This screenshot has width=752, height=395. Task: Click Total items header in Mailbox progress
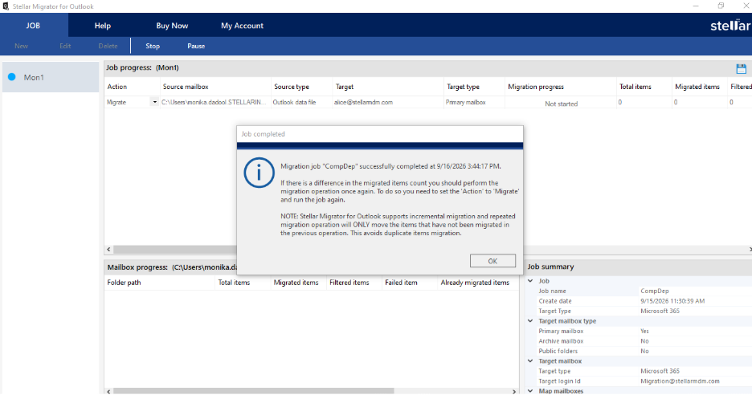tap(243, 283)
